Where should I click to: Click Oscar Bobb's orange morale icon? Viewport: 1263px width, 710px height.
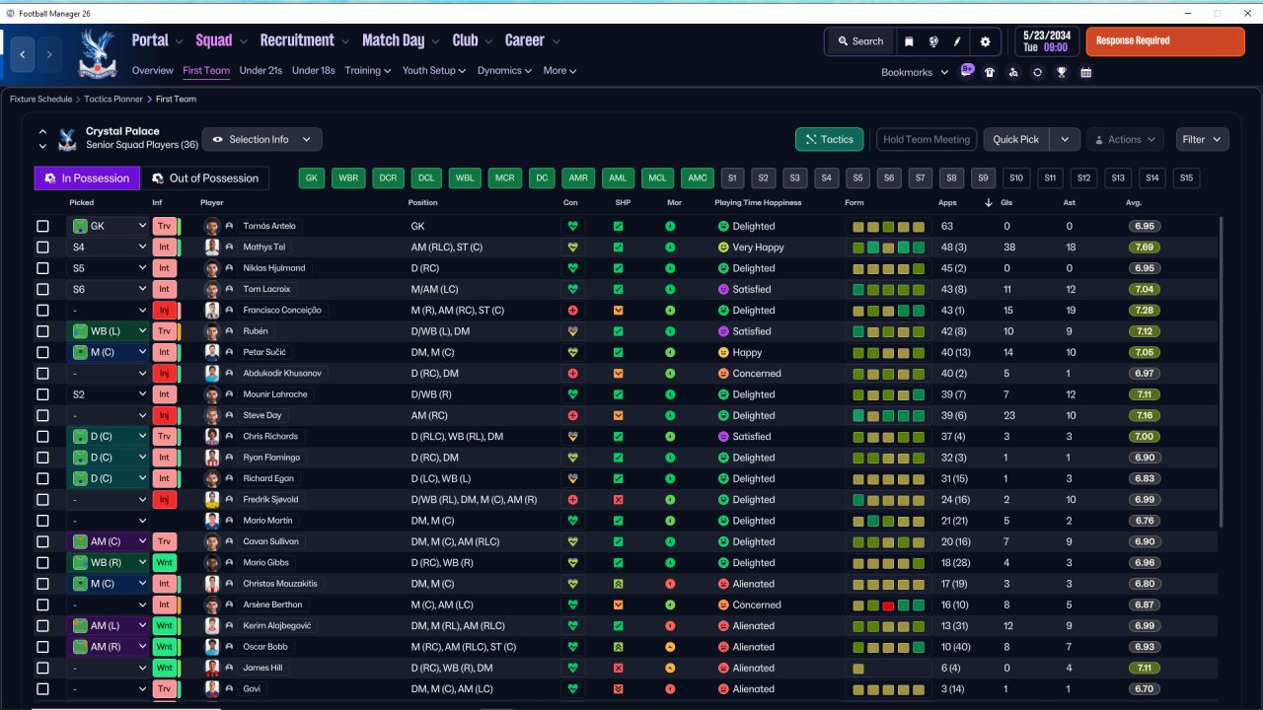(670, 647)
